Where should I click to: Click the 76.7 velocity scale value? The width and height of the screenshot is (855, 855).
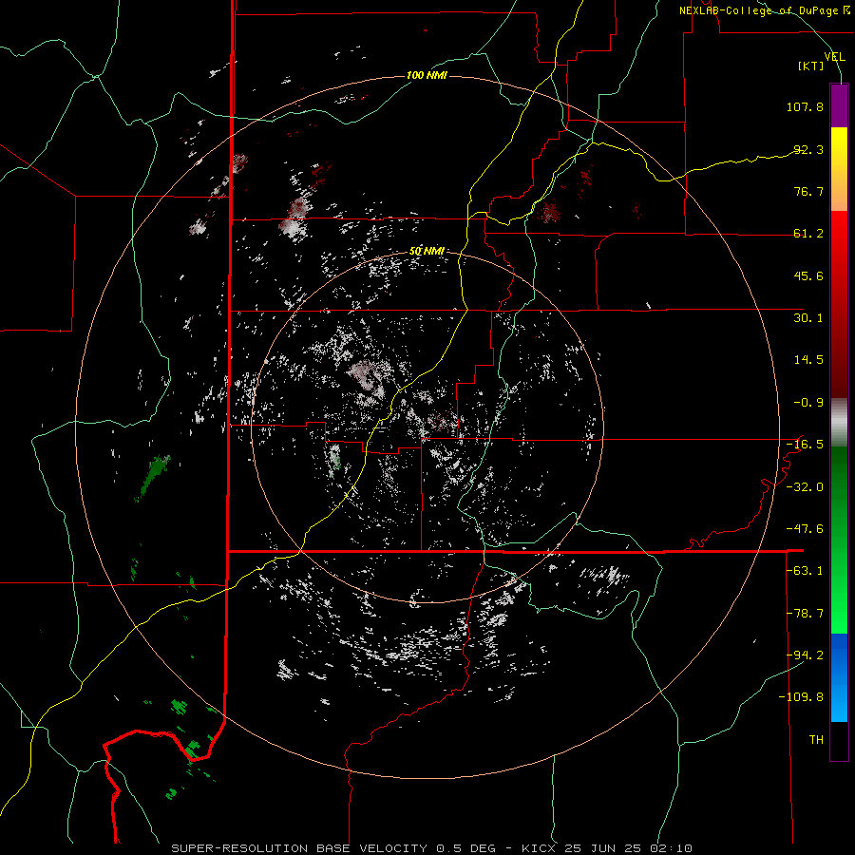click(x=808, y=191)
